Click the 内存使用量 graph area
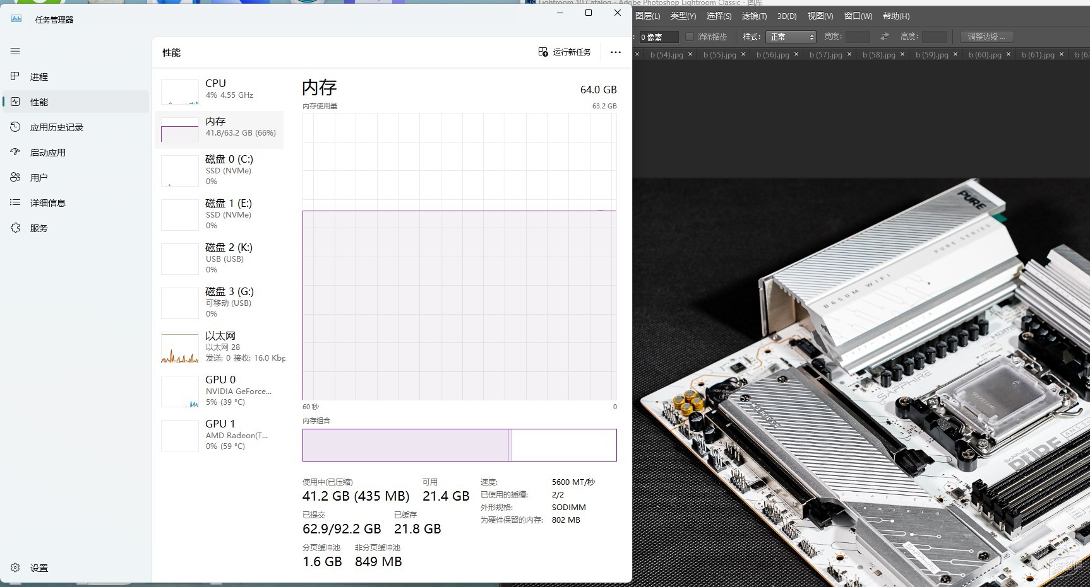 (x=460, y=257)
